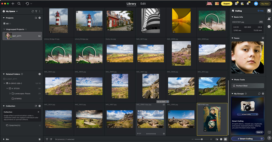Viewport: 272px width, 142px height.
Task: Open the three-dot menu in My Space header
Action: 39,11
